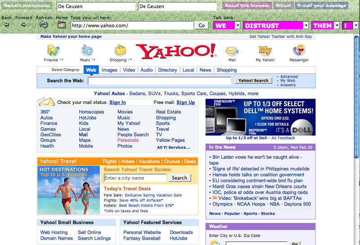Click About this browser button
Viewport: 360px width, 245px height.
pyautogui.click(x=247, y=5)
